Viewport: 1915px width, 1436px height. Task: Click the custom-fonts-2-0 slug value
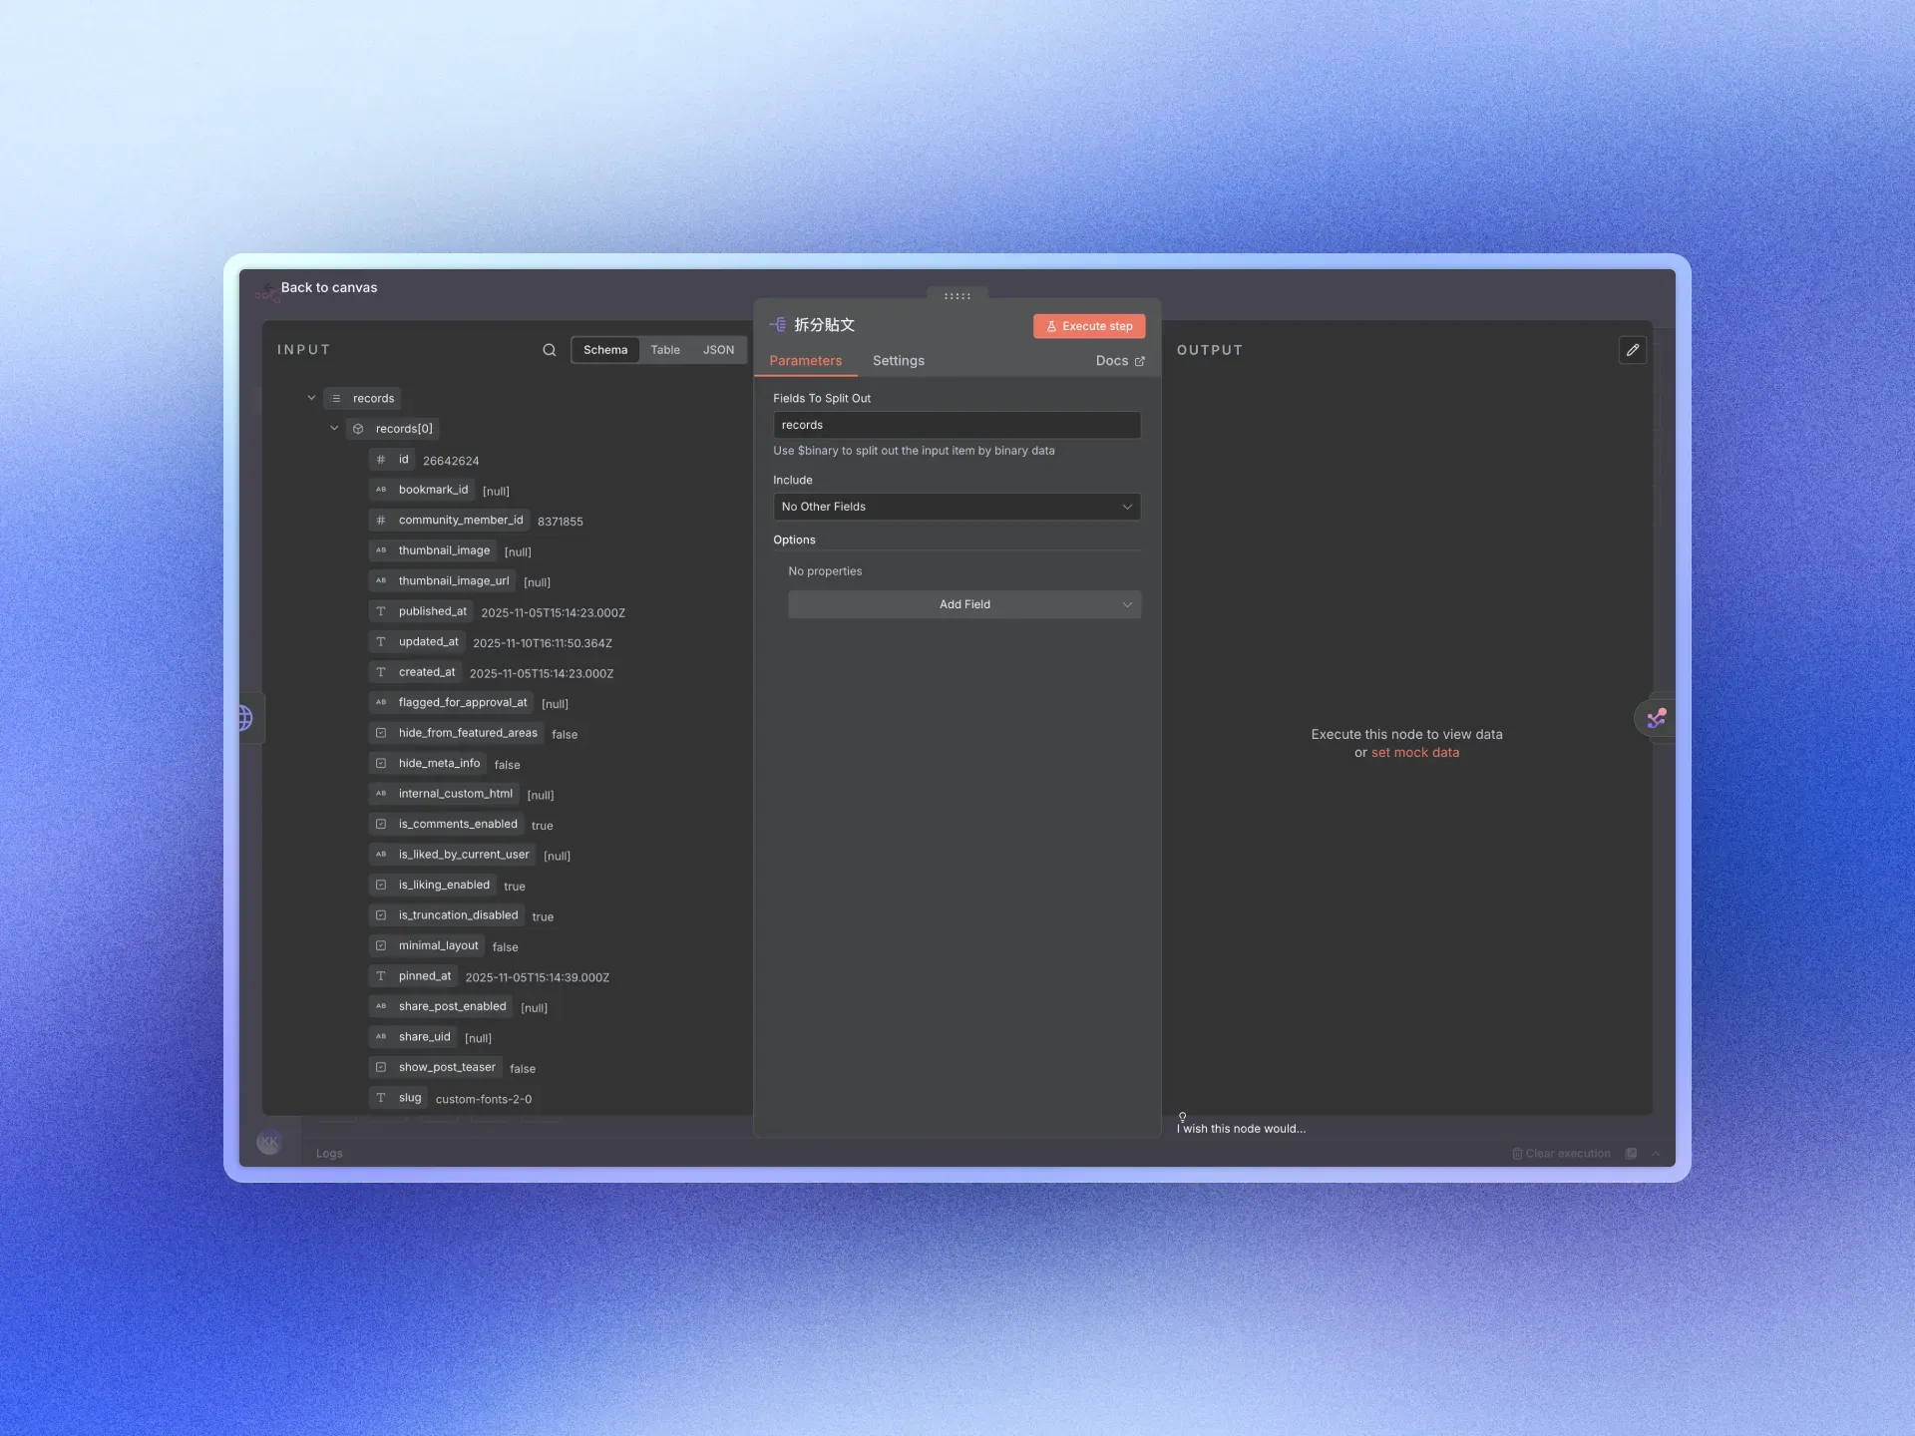click(x=484, y=1099)
